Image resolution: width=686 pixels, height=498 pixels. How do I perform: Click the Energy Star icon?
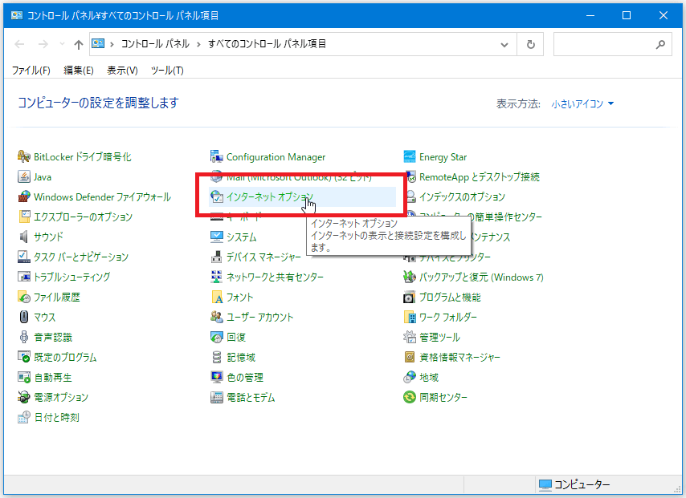pyautogui.click(x=409, y=157)
